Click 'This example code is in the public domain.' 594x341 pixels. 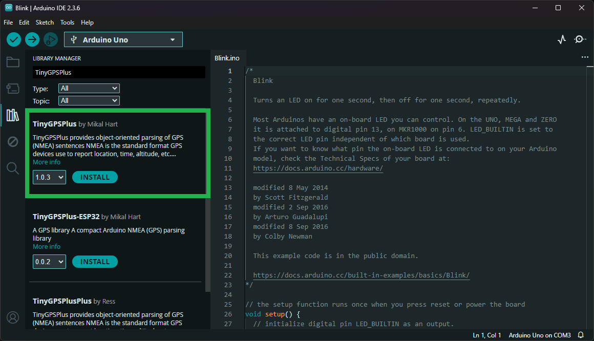tap(335, 256)
